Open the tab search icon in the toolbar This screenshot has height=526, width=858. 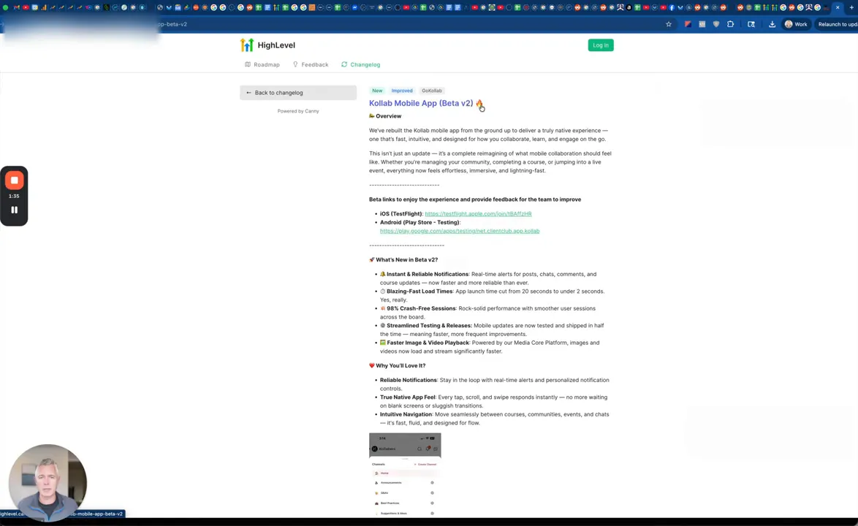(751, 24)
